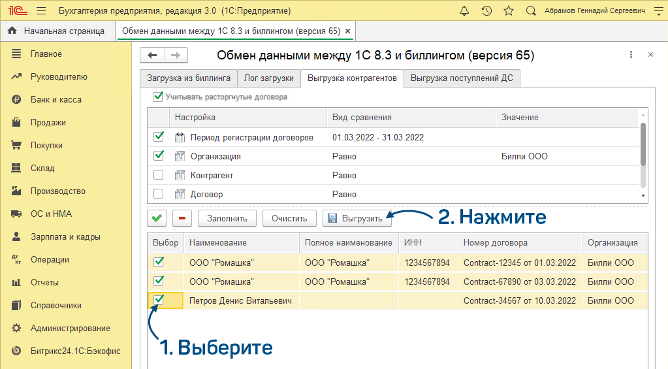Click the Руководителю chart icon
668x369 pixels.
(x=16, y=76)
